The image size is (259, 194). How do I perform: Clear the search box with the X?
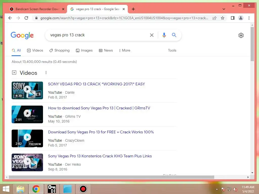click(x=152, y=35)
